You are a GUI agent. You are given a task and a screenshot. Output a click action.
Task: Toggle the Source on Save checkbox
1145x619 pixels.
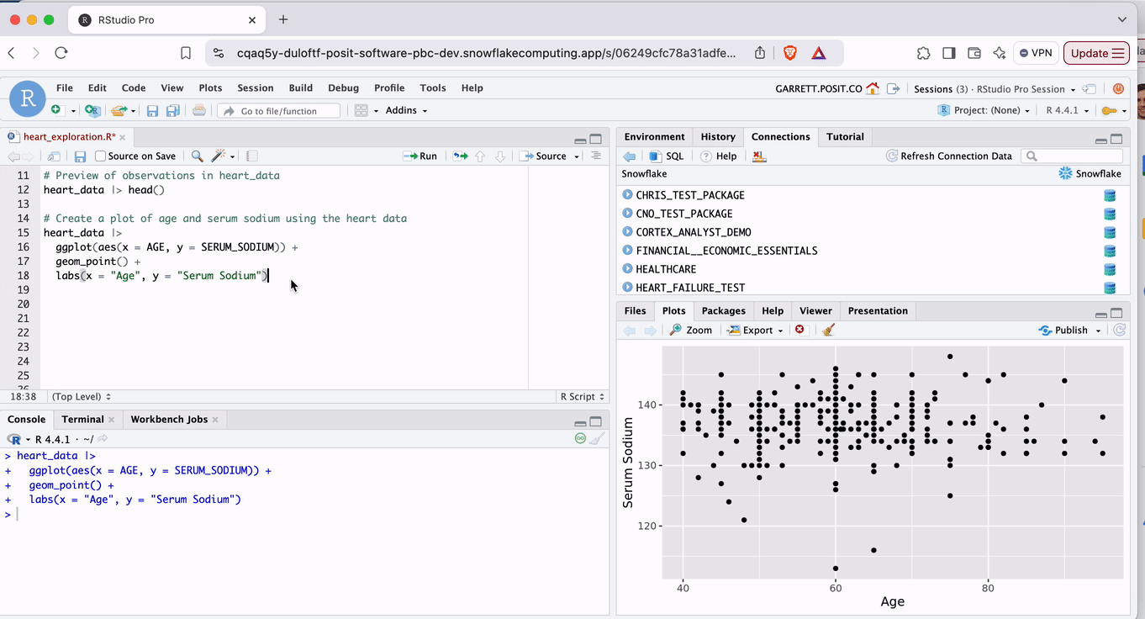[x=101, y=156]
